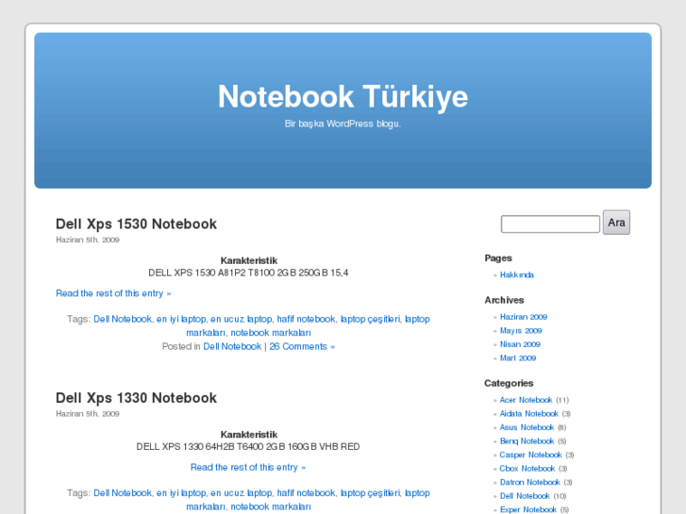The width and height of the screenshot is (686, 514).
Task: Click the search input field
Action: pos(550,224)
